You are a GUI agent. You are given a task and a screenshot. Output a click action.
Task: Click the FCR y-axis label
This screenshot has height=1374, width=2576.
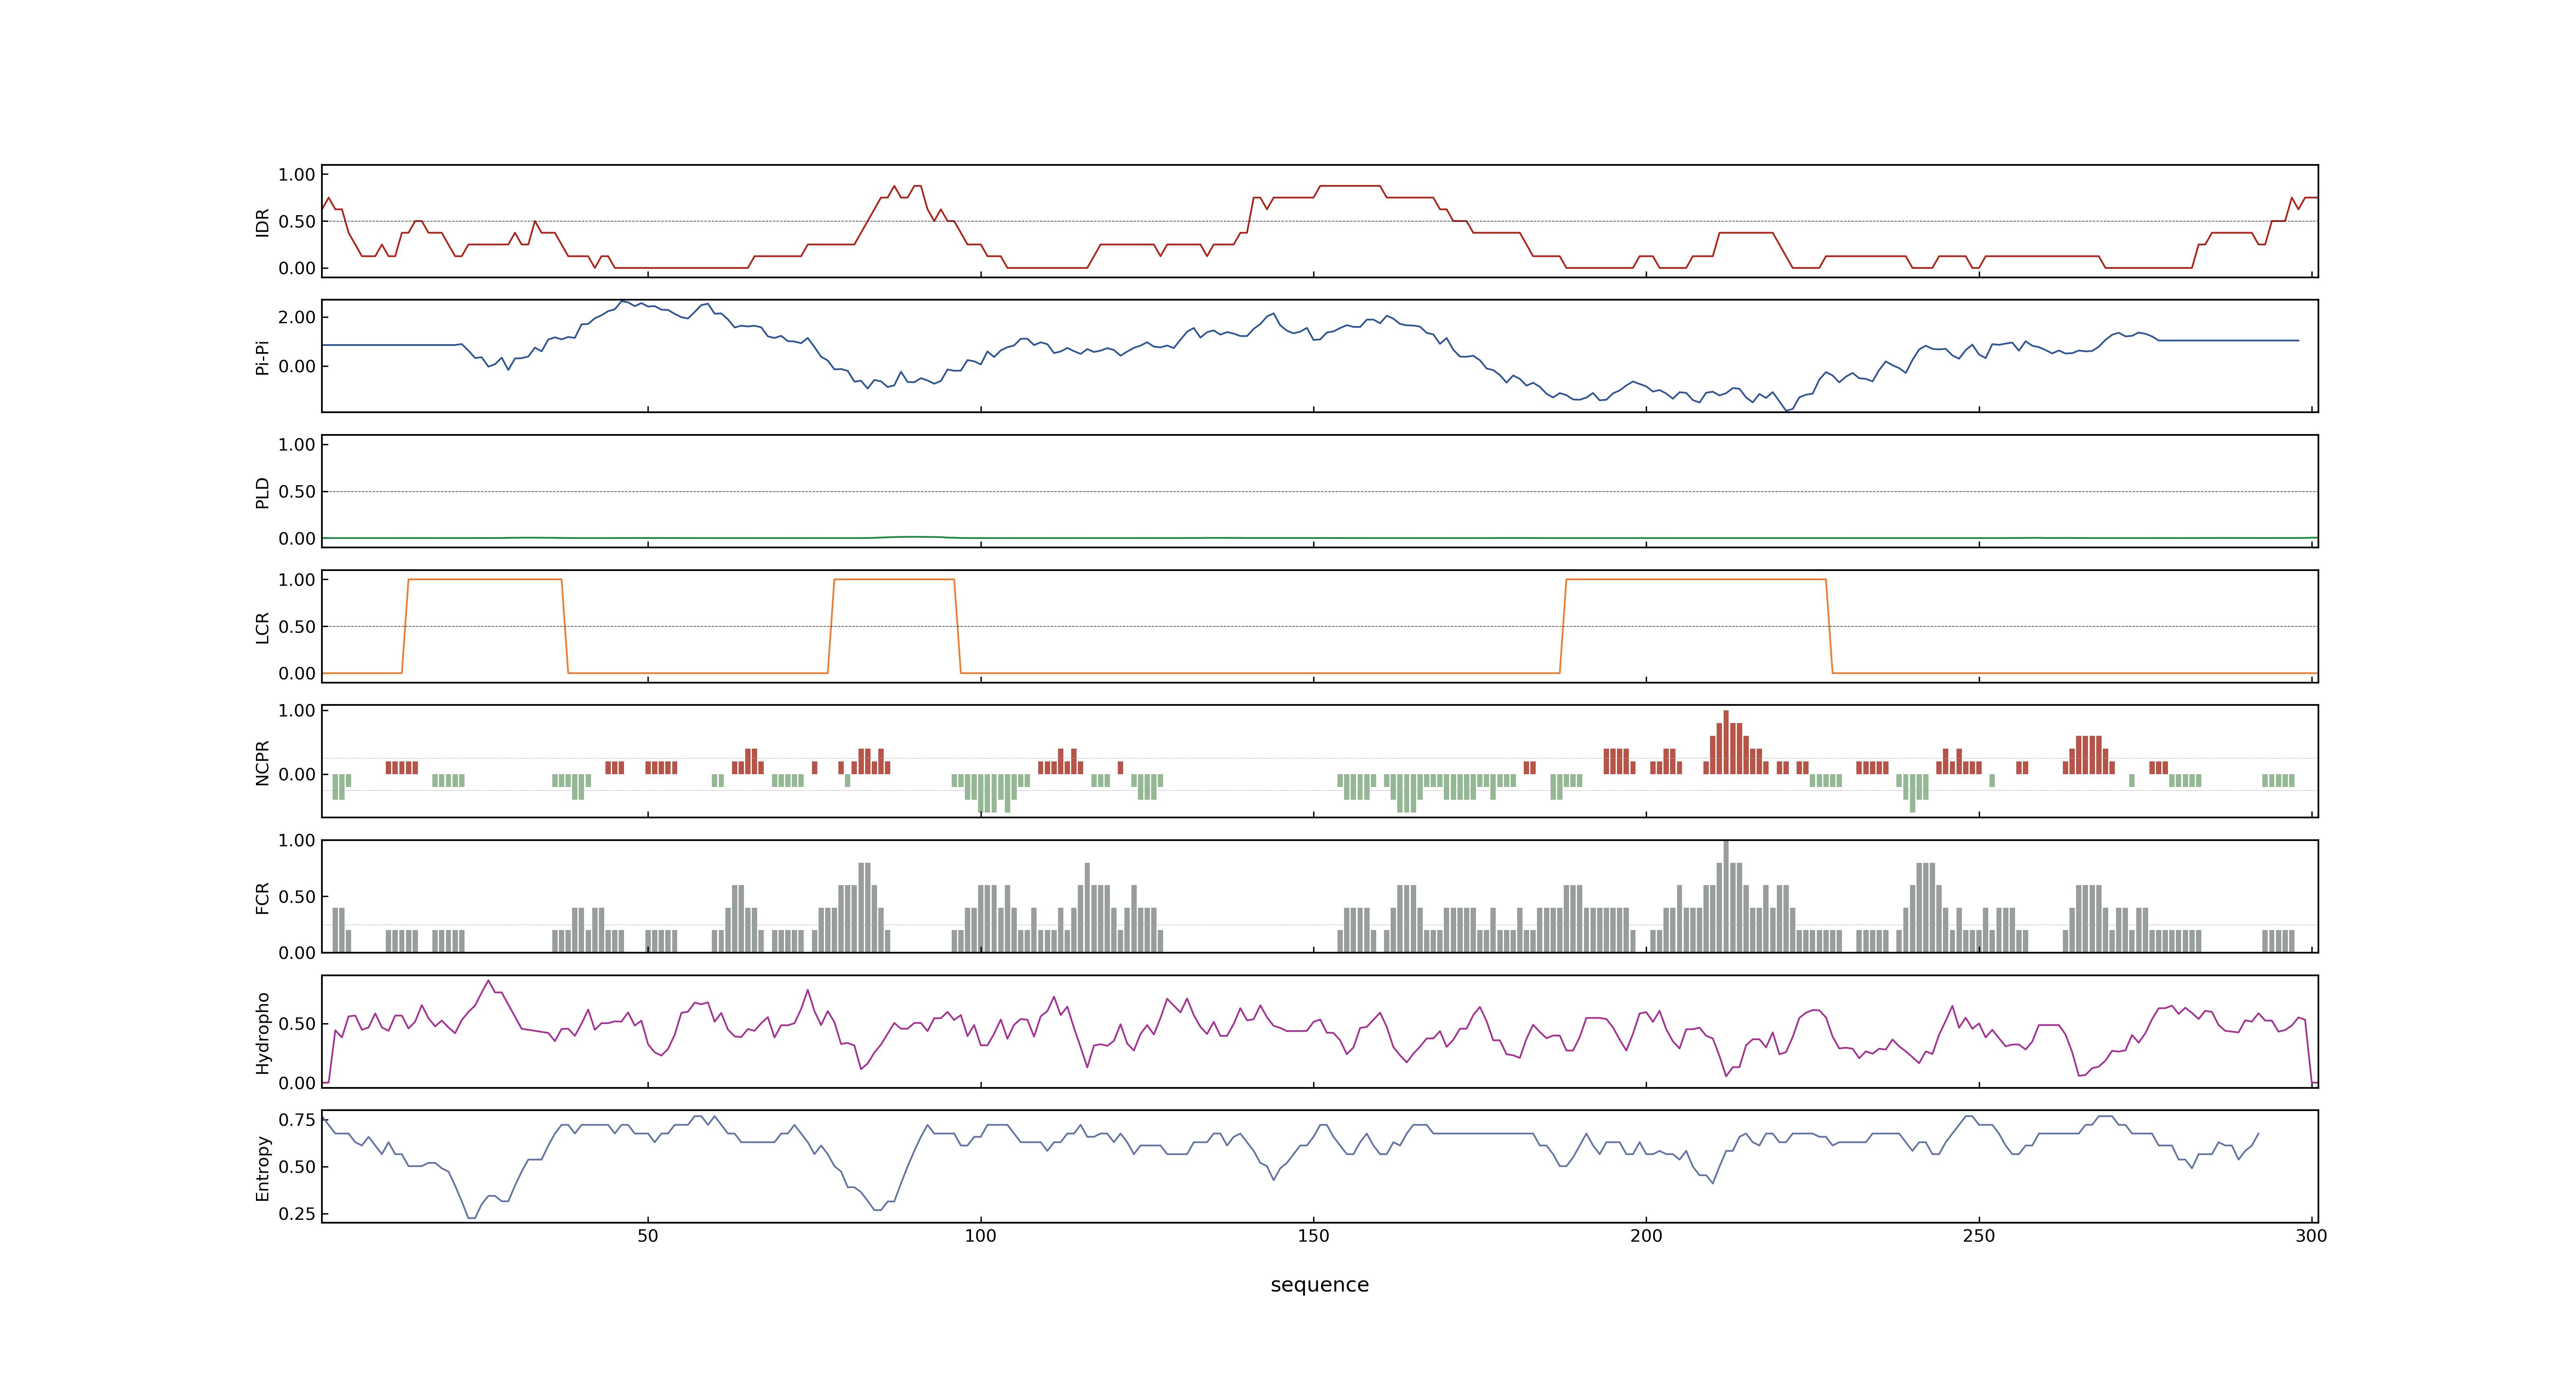[262, 897]
